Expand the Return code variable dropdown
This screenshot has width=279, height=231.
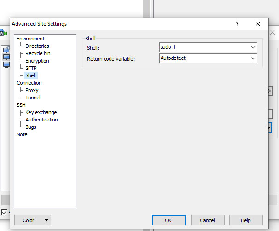pyautogui.click(x=253, y=58)
